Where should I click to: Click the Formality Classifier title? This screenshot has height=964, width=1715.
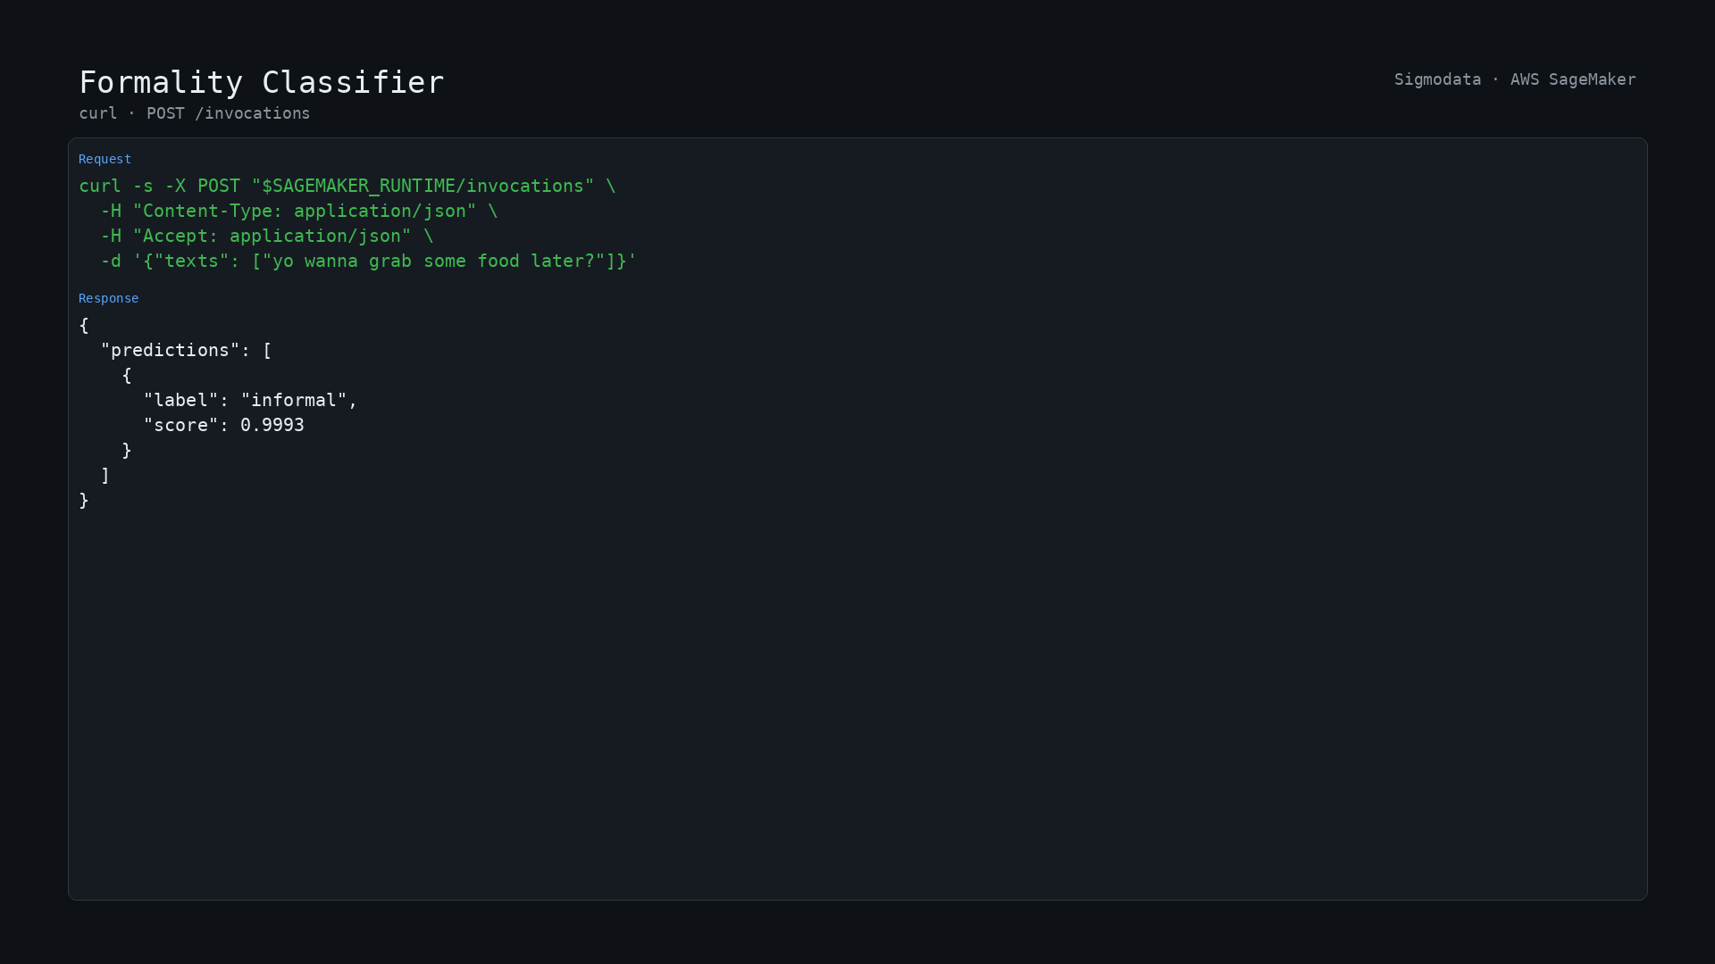[x=261, y=82]
